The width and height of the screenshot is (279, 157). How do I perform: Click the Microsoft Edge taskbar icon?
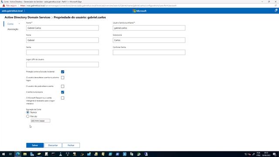(x=18, y=154)
